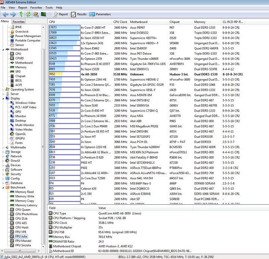Open the Tools menu

(x=49, y=7)
